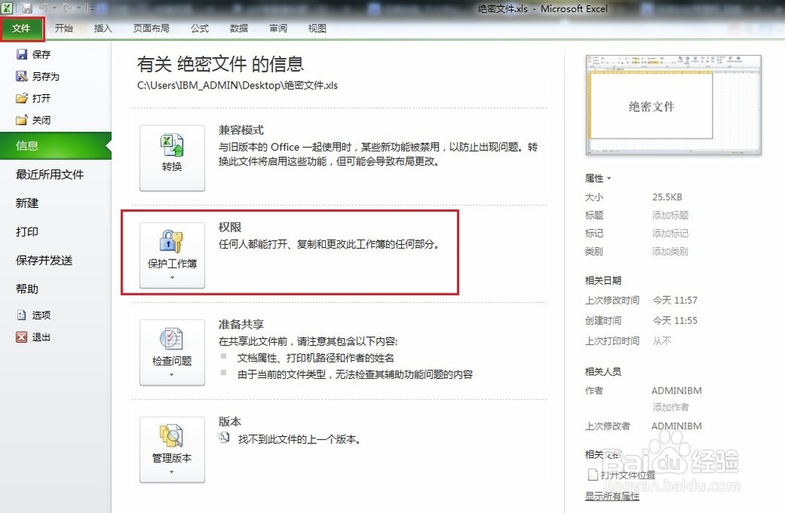
Task: Expand the 属性 properties dropdown
Action: [x=597, y=178]
